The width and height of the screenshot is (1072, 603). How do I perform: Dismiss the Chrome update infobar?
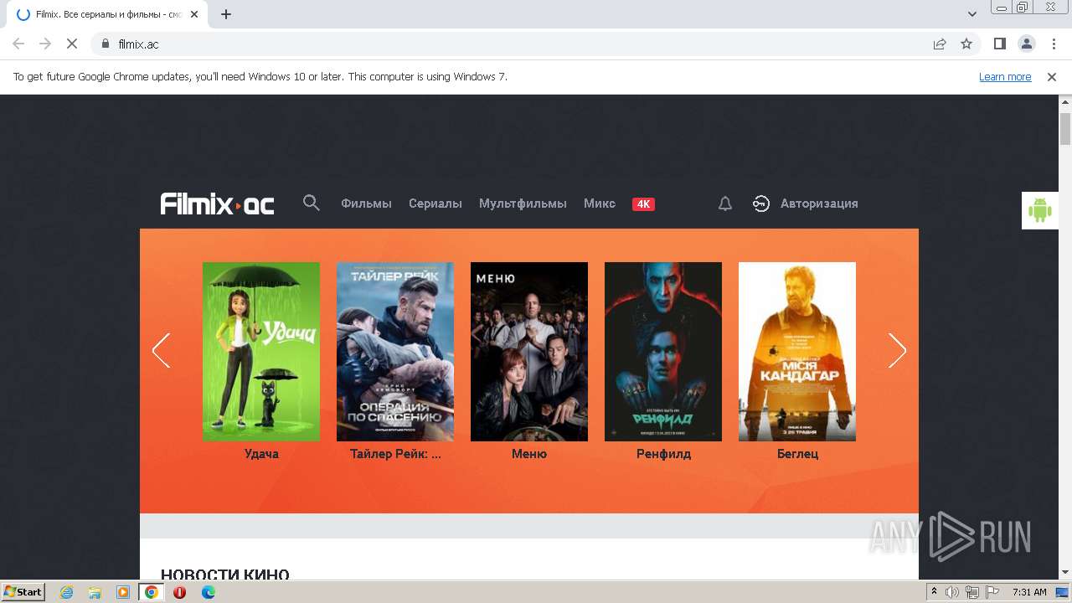pyautogui.click(x=1052, y=76)
